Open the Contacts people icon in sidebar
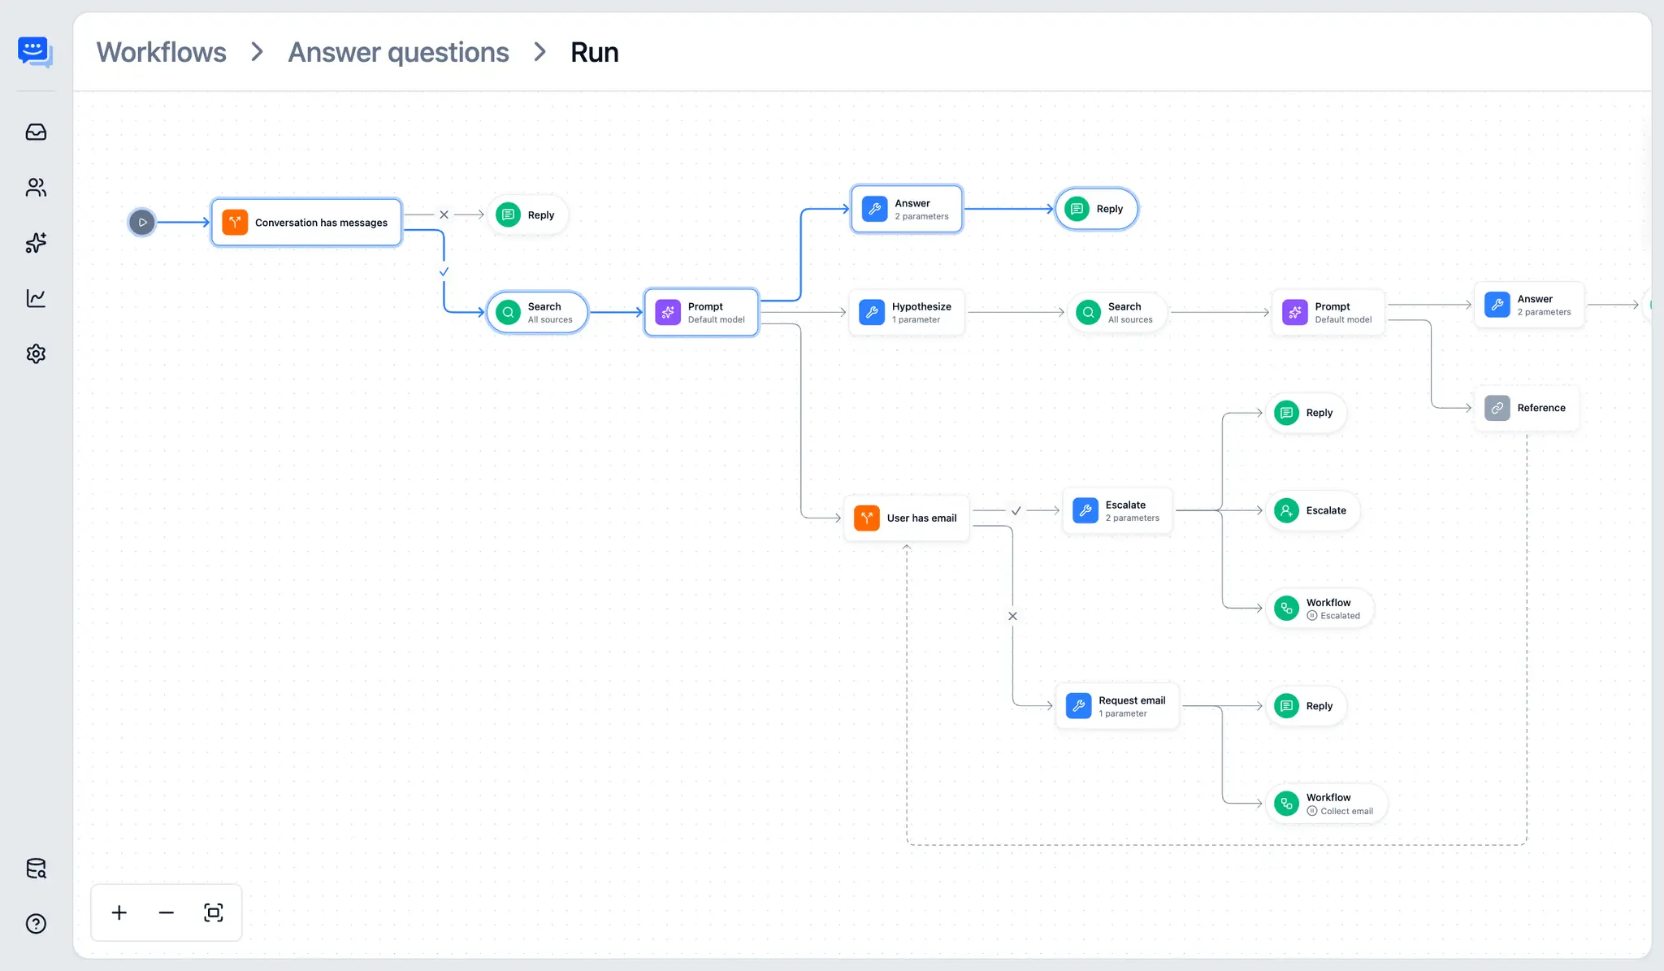Screen dimensions: 1664x971 (x=36, y=188)
